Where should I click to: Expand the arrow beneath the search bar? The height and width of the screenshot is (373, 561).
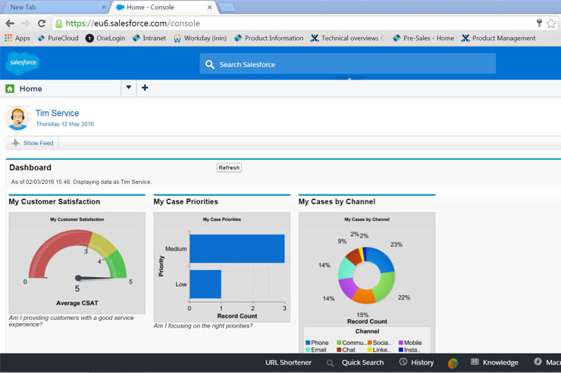[349, 77]
